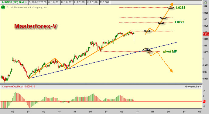Click the AwesomeOscillator study label

pyautogui.click(x=12, y=87)
